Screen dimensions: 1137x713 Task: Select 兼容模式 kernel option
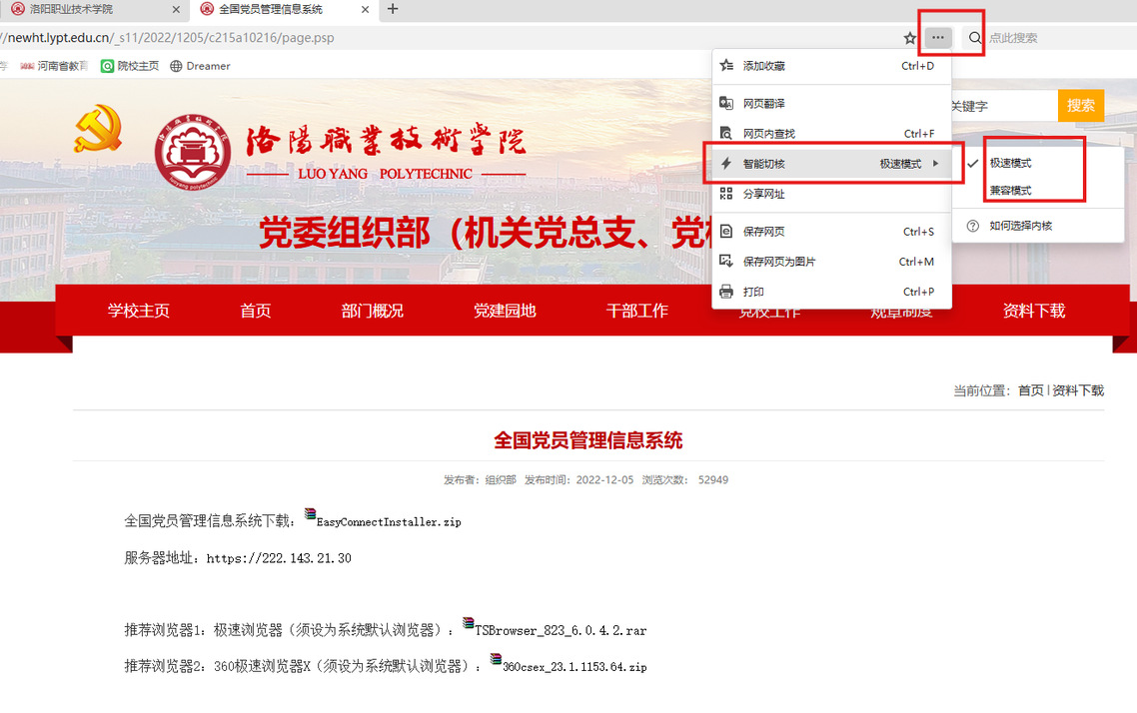[1010, 190]
